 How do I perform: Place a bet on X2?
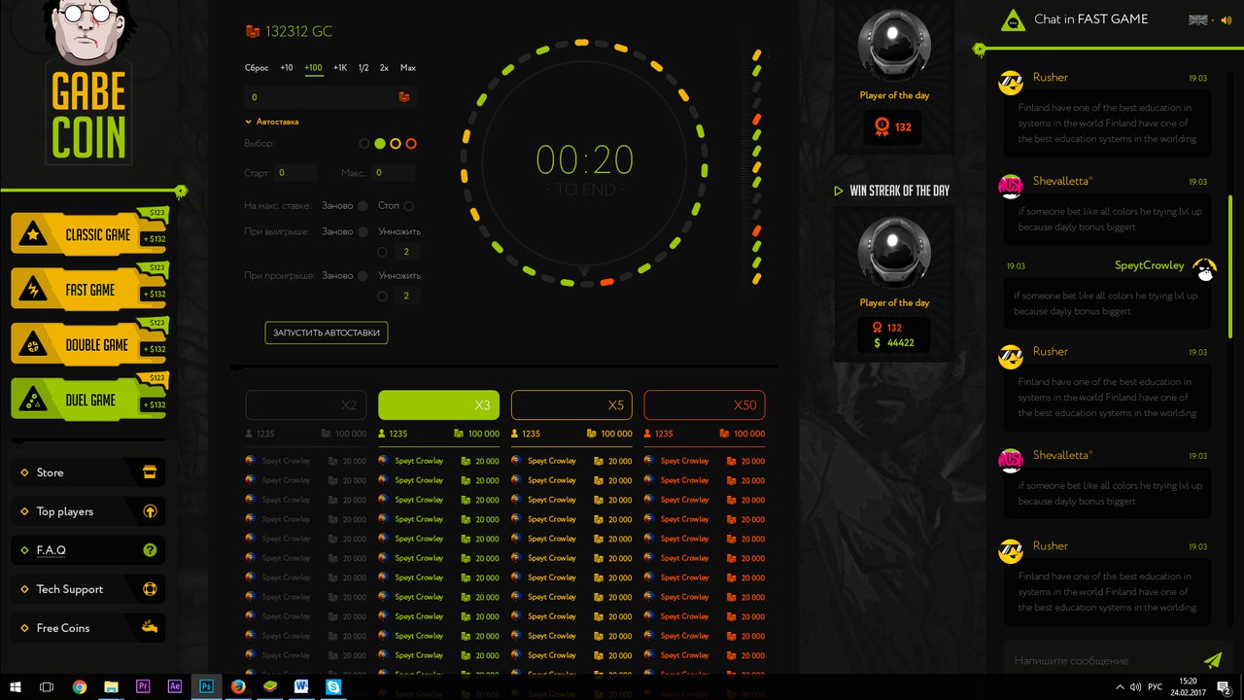pos(305,405)
